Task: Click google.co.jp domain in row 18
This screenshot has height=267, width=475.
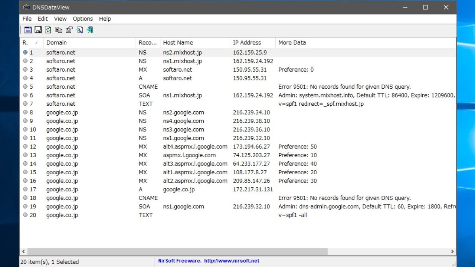Action: pyautogui.click(x=62, y=198)
